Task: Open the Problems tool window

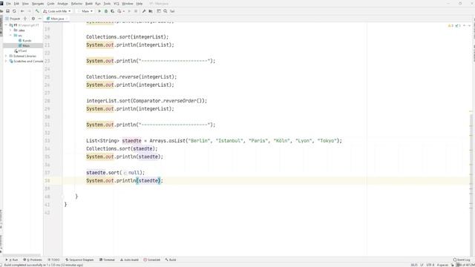Action: [33, 260]
